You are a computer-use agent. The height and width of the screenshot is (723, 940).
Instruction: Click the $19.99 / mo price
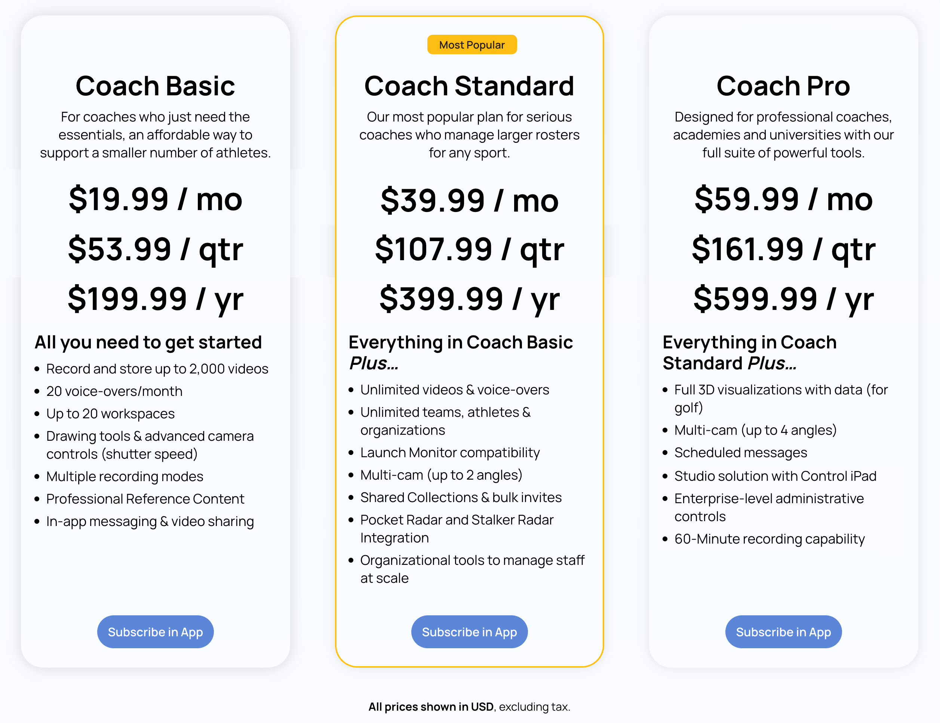coord(156,199)
